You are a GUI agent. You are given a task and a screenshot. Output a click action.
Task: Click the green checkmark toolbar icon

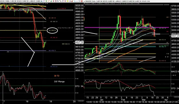[x=46, y=1]
